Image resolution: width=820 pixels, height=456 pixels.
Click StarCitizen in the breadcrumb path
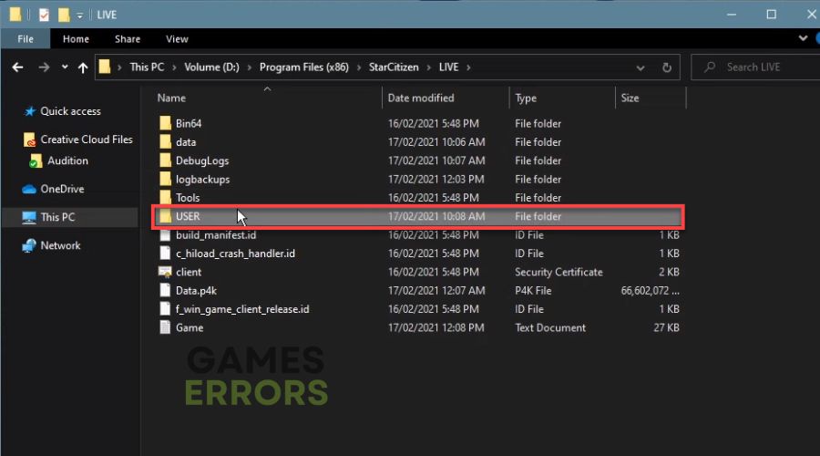tap(394, 67)
